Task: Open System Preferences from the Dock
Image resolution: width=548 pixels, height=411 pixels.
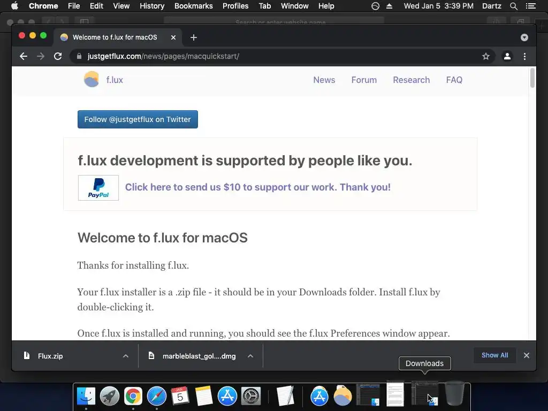Action: click(251, 396)
